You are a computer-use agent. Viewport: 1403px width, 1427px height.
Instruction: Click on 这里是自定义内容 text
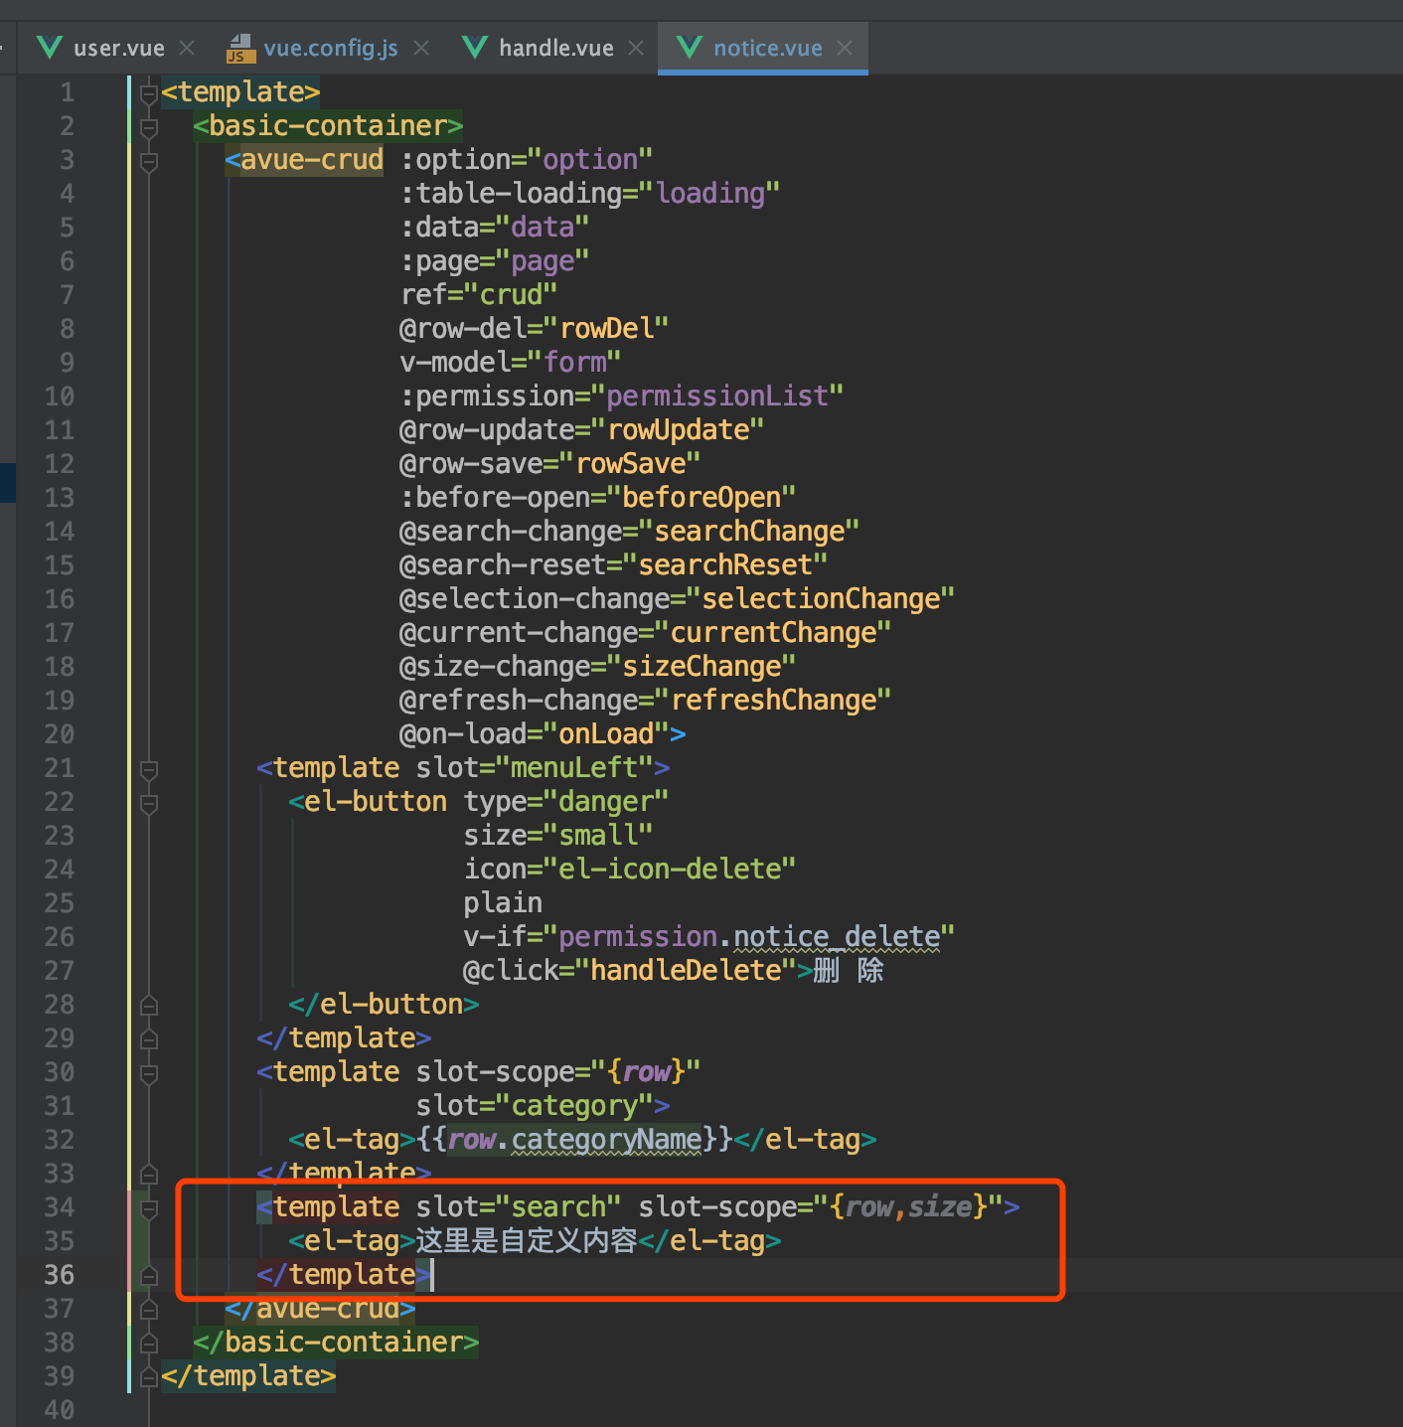[527, 1241]
